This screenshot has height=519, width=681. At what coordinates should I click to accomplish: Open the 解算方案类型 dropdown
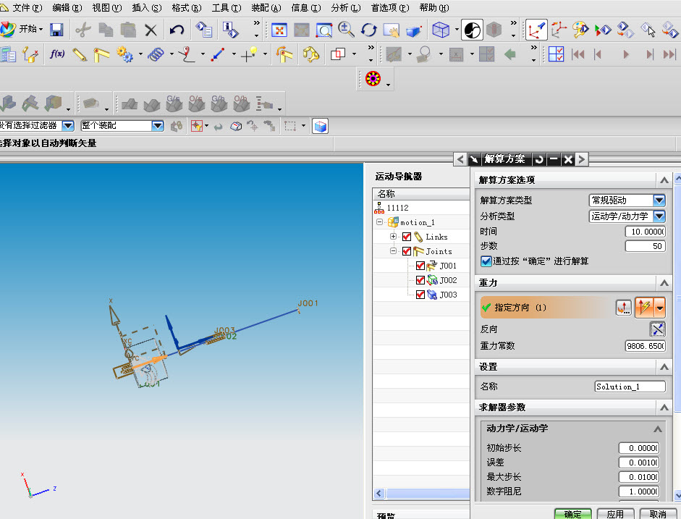click(659, 201)
